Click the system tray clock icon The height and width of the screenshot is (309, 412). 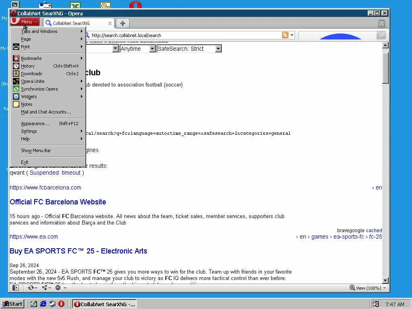pyautogui.click(x=376, y=304)
